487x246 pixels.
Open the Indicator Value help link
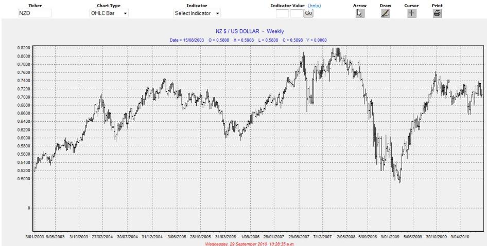314,5
